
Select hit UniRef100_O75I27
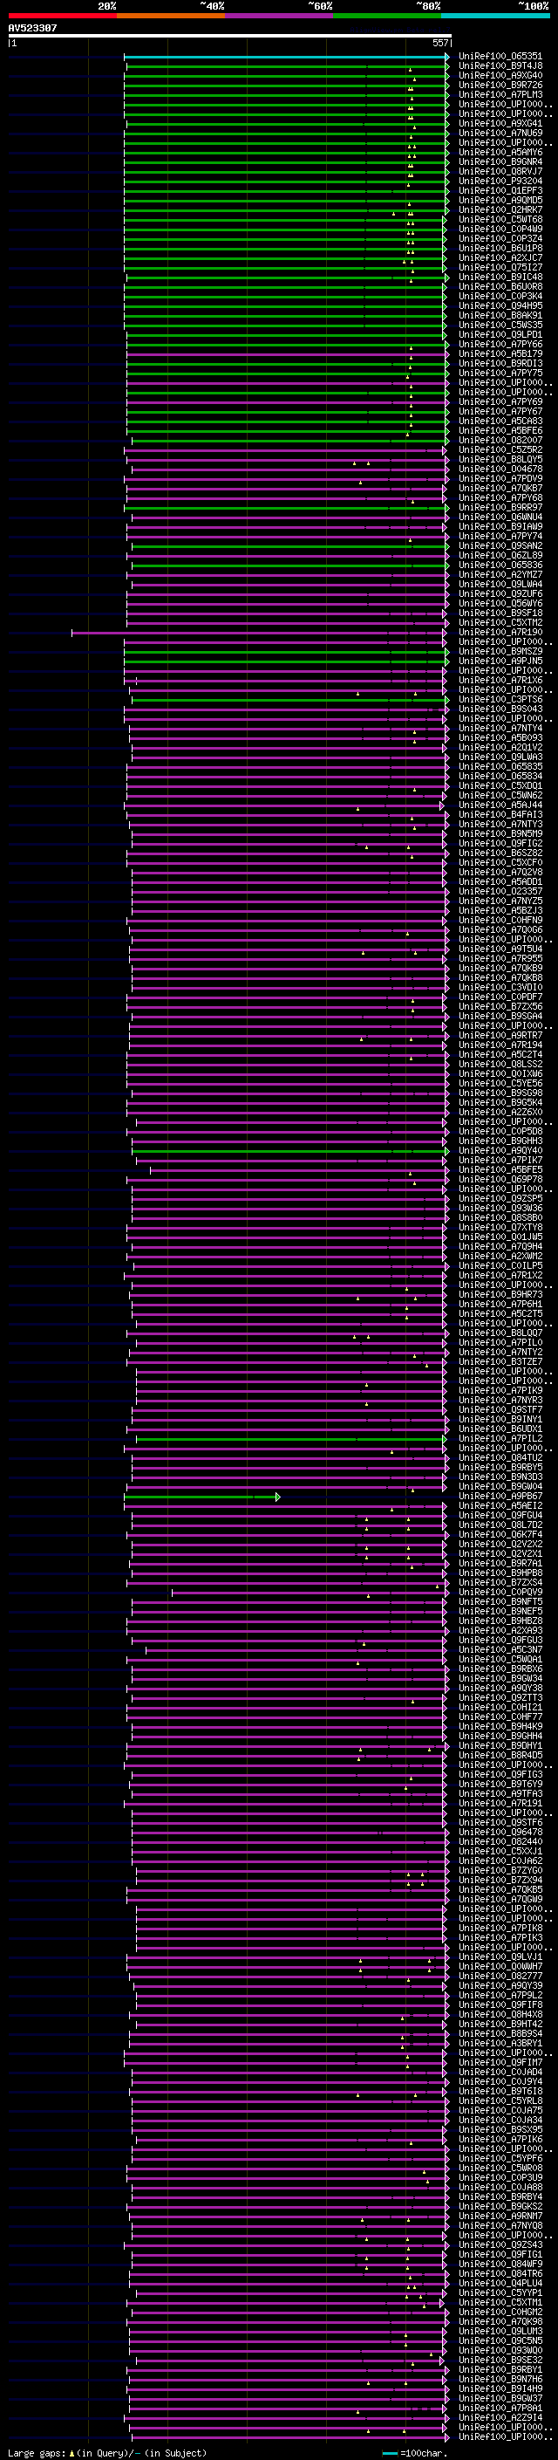500,267
